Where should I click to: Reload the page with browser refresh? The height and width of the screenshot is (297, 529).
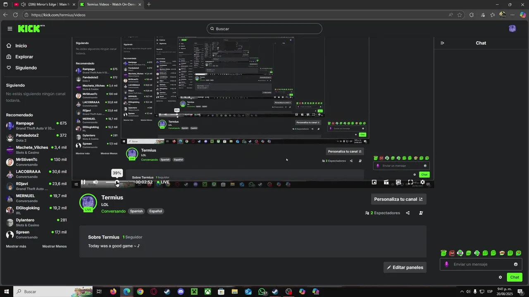[15, 15]
